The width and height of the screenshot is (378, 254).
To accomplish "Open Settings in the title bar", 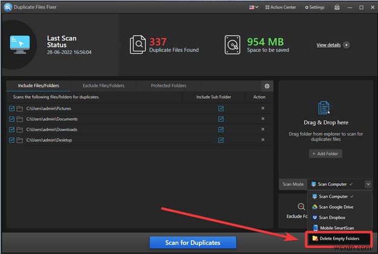I will click(x=315, y=7).
